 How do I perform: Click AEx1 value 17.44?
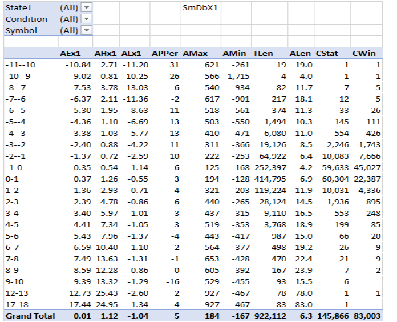point(80,304)
